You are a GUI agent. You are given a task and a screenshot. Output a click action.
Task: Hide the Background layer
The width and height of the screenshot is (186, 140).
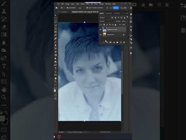click(100, 35)
